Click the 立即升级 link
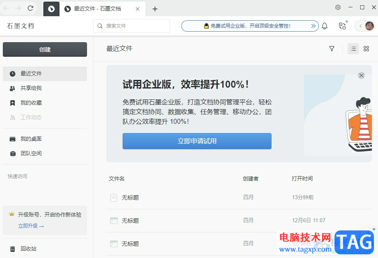This screenshot has width=378, height=258. tap(31, 226)
